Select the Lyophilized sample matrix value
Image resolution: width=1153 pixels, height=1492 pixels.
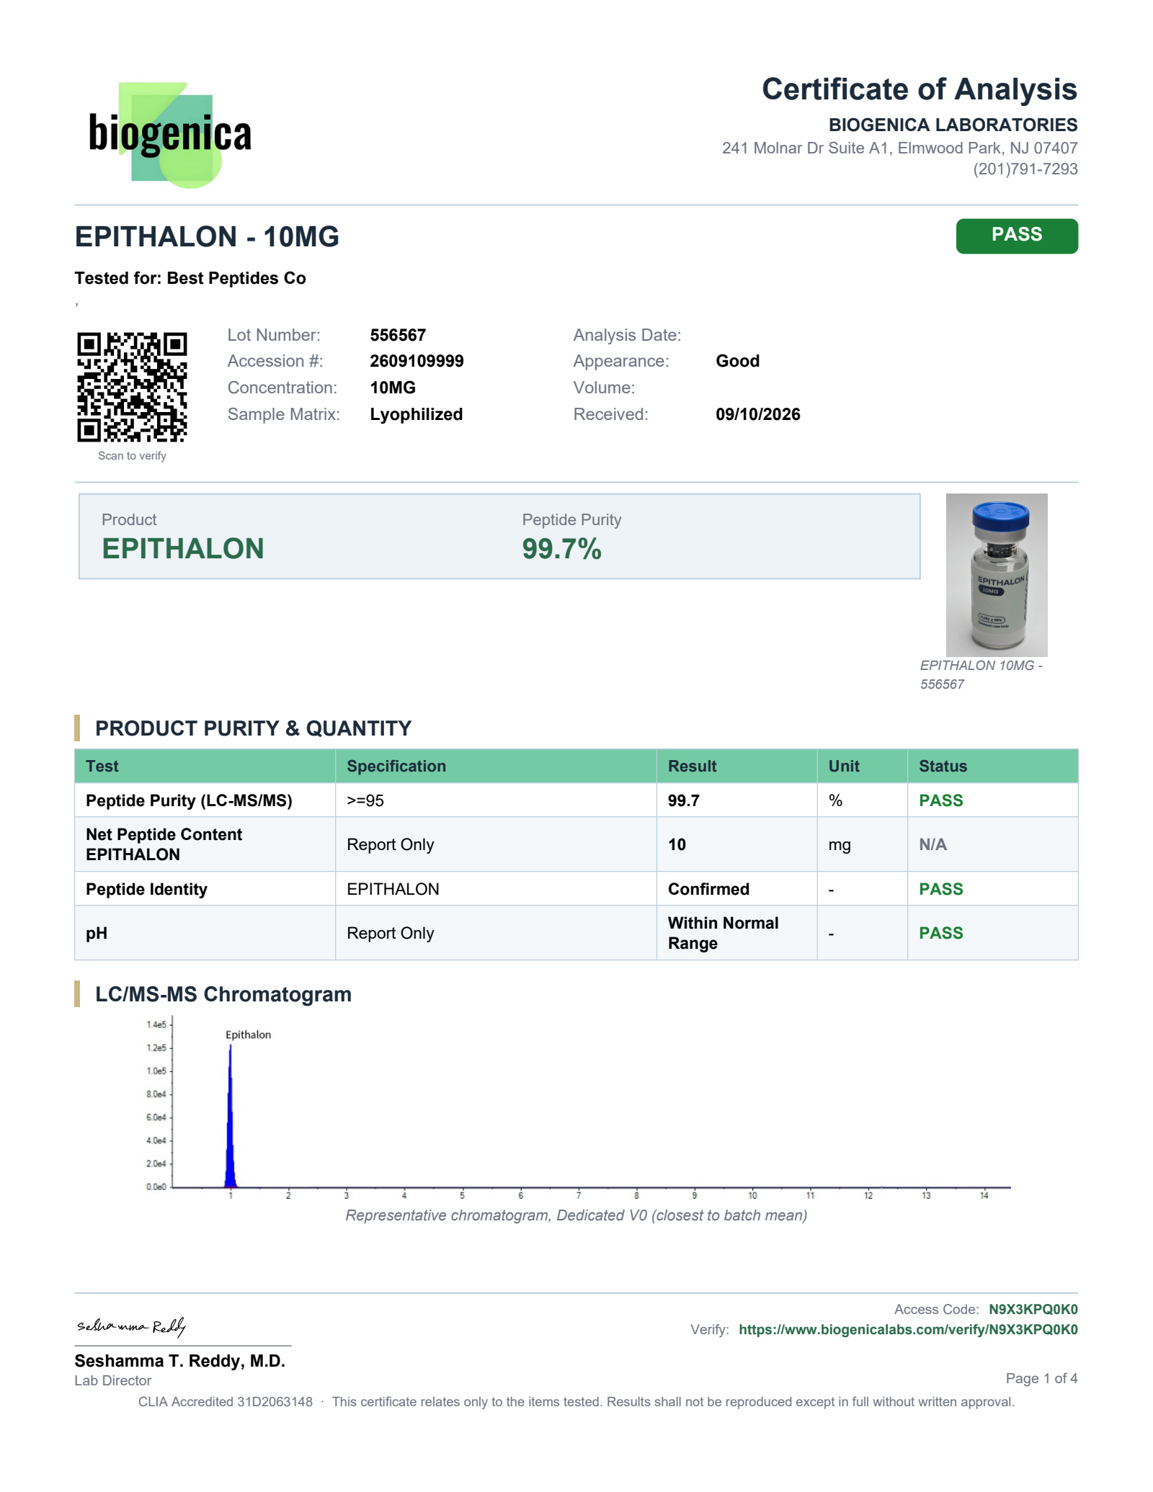coord(416,414)
